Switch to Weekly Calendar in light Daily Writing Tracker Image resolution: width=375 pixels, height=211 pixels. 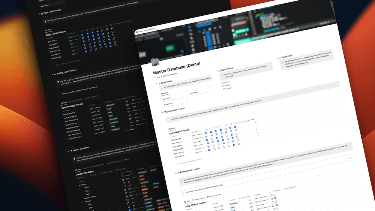[x=198, y=199]
